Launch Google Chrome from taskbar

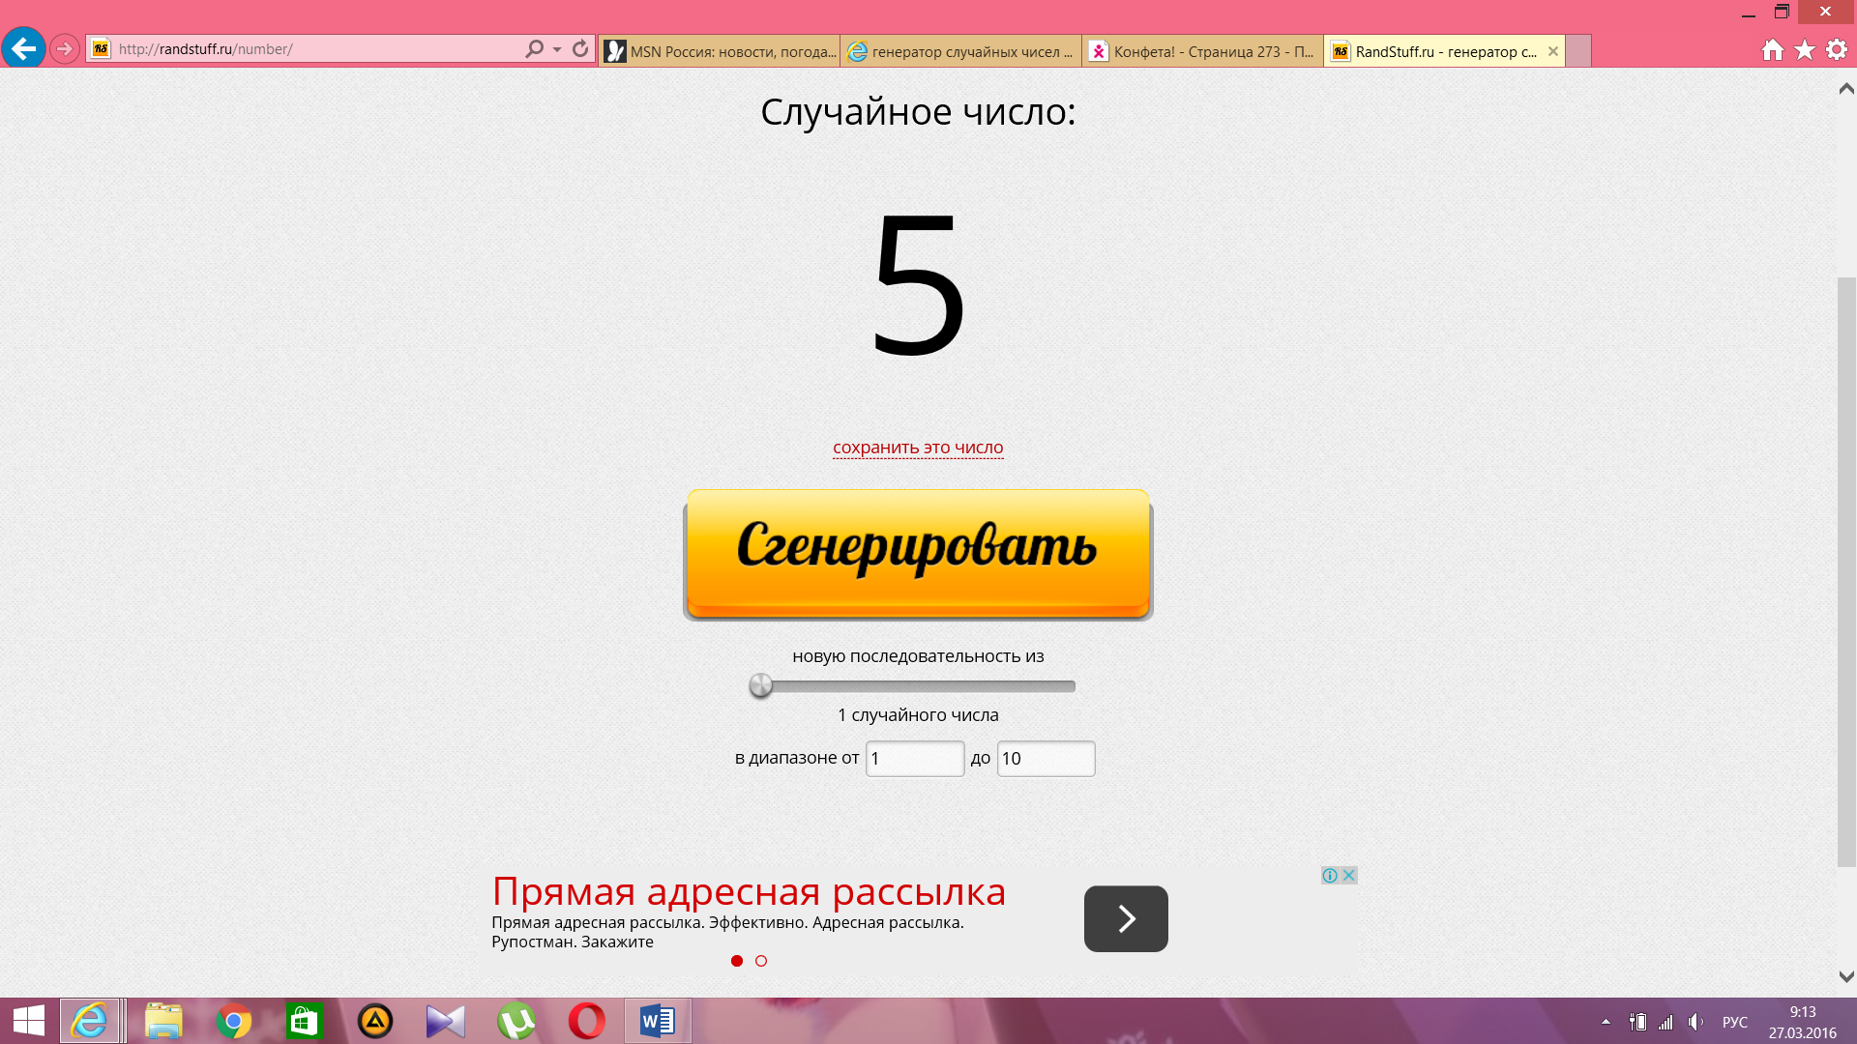[233, 1021]
